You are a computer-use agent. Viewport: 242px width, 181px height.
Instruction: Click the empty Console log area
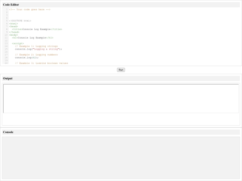pyautogui.click(x=121, y=158)
